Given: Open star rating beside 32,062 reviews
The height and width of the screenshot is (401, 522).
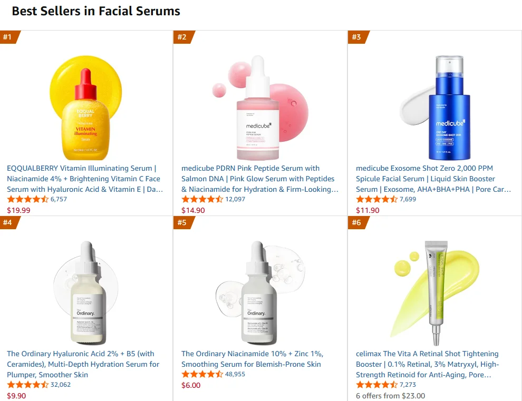Looking at the screenshot, I should (27, 385).
